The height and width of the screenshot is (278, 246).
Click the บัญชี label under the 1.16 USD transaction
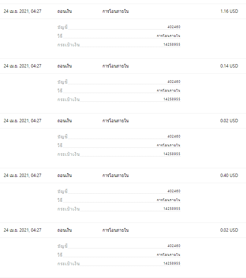(63, 27)
